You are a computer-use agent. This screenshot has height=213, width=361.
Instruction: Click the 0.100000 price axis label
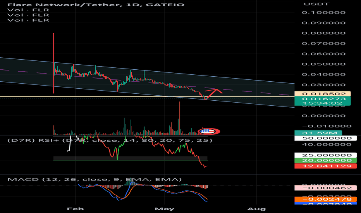[324, 12]
